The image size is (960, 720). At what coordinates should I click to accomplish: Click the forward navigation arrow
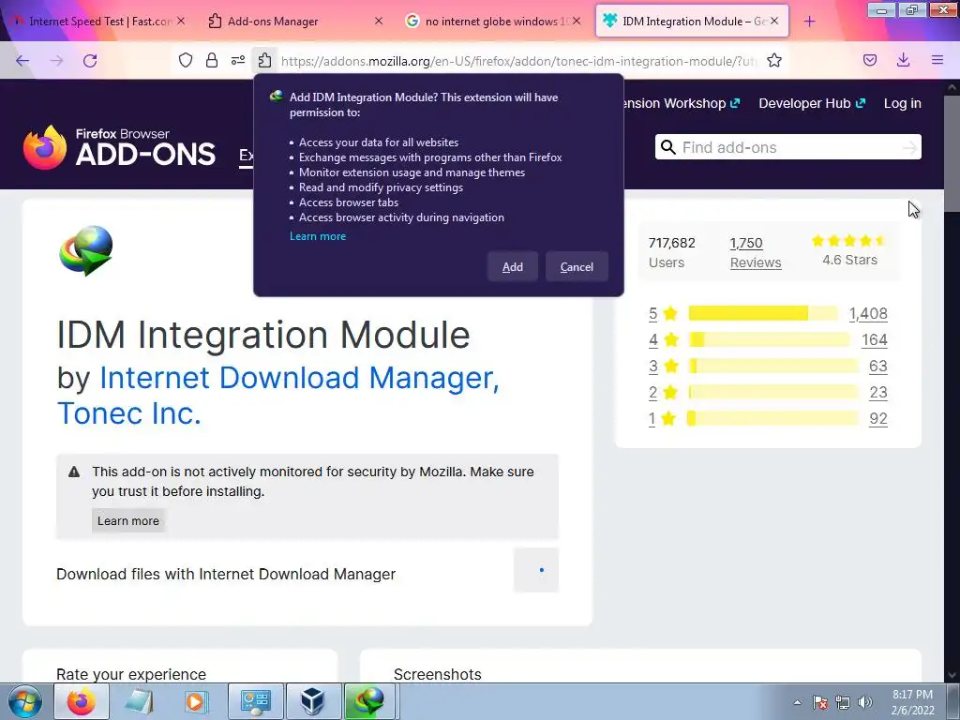coord(56,60)
